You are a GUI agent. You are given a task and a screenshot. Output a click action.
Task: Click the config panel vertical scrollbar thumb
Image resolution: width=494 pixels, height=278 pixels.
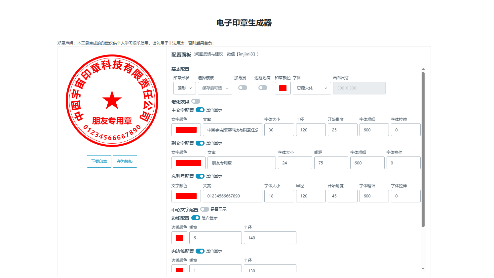point(423,150)
